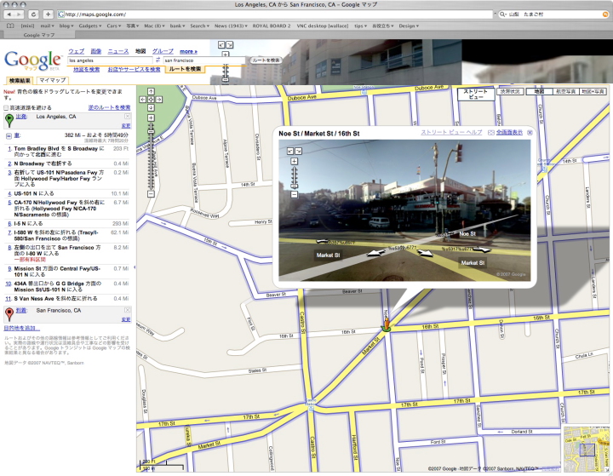Viewport: 613px width, 476px height.
Task: Switch map to 地図+写真 hybrid view
Action: point(593,91)
